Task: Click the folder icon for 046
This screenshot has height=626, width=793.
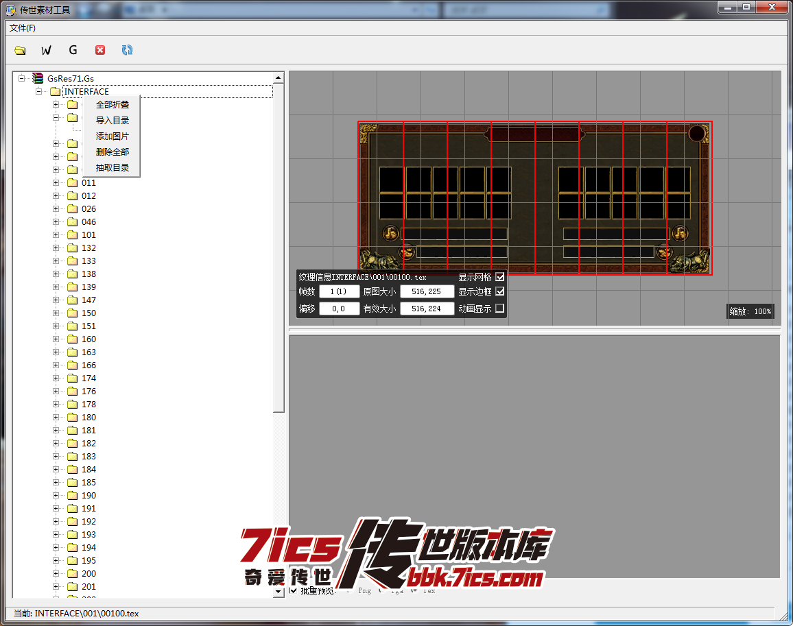Action: (73, 222)
